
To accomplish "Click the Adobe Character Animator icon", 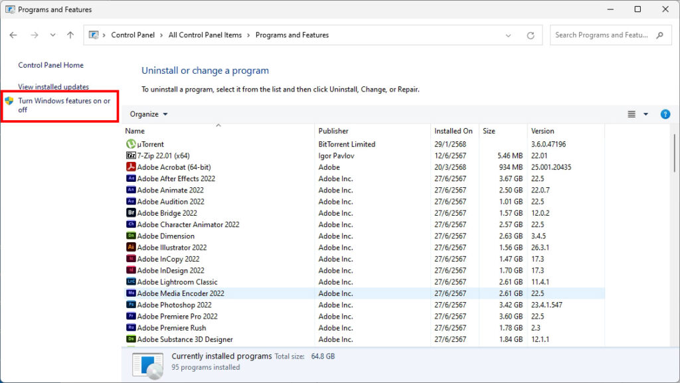I will coord(131,224).
